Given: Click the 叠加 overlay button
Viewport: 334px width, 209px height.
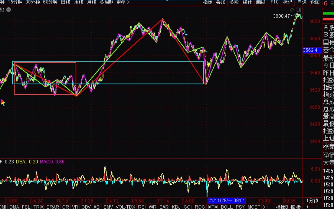Looking at the screenshot, I should pos(221,2).
